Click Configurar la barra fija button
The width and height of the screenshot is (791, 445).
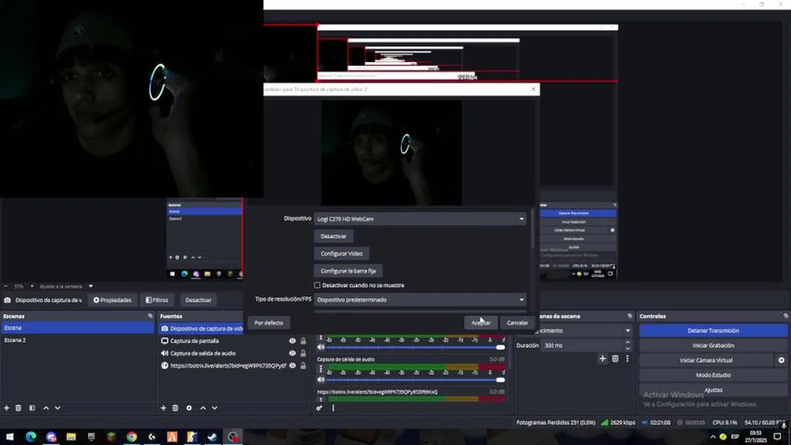pyautogui.click(x=348, y=271)
